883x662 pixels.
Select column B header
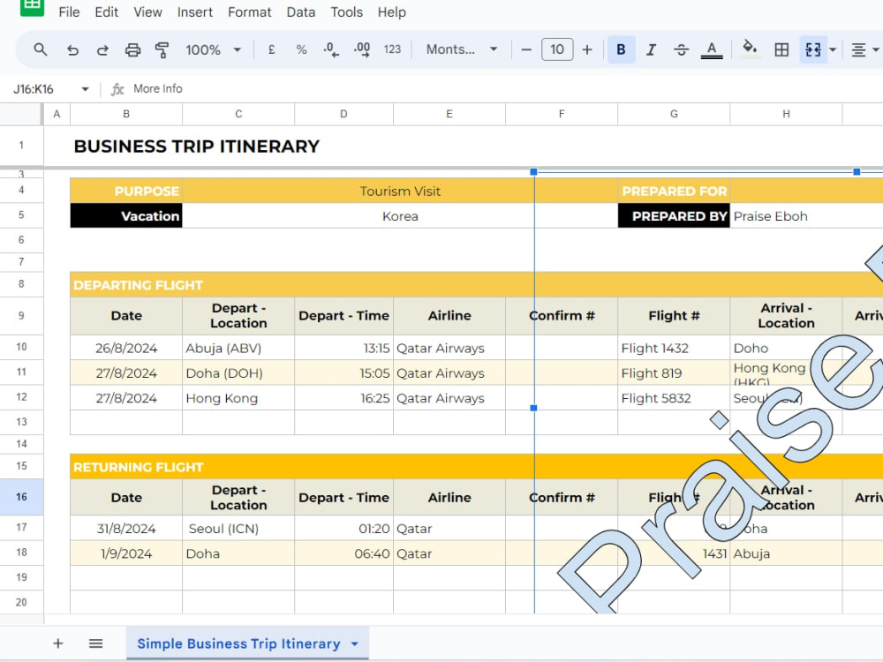(126, 114)
